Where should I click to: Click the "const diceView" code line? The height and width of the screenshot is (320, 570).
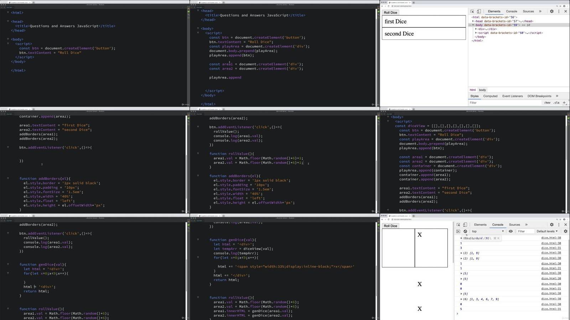point(437,126)
